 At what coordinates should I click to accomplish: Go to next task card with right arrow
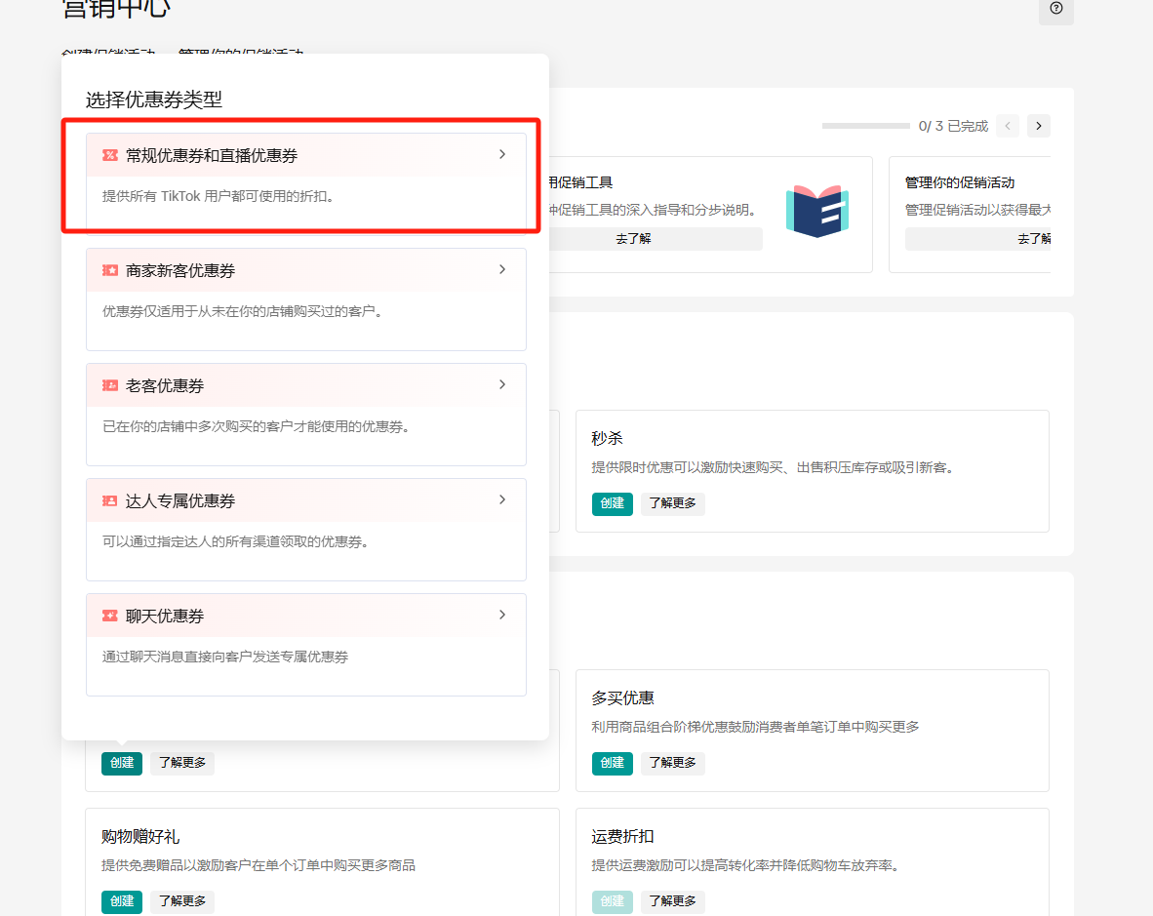(1038, 126)
